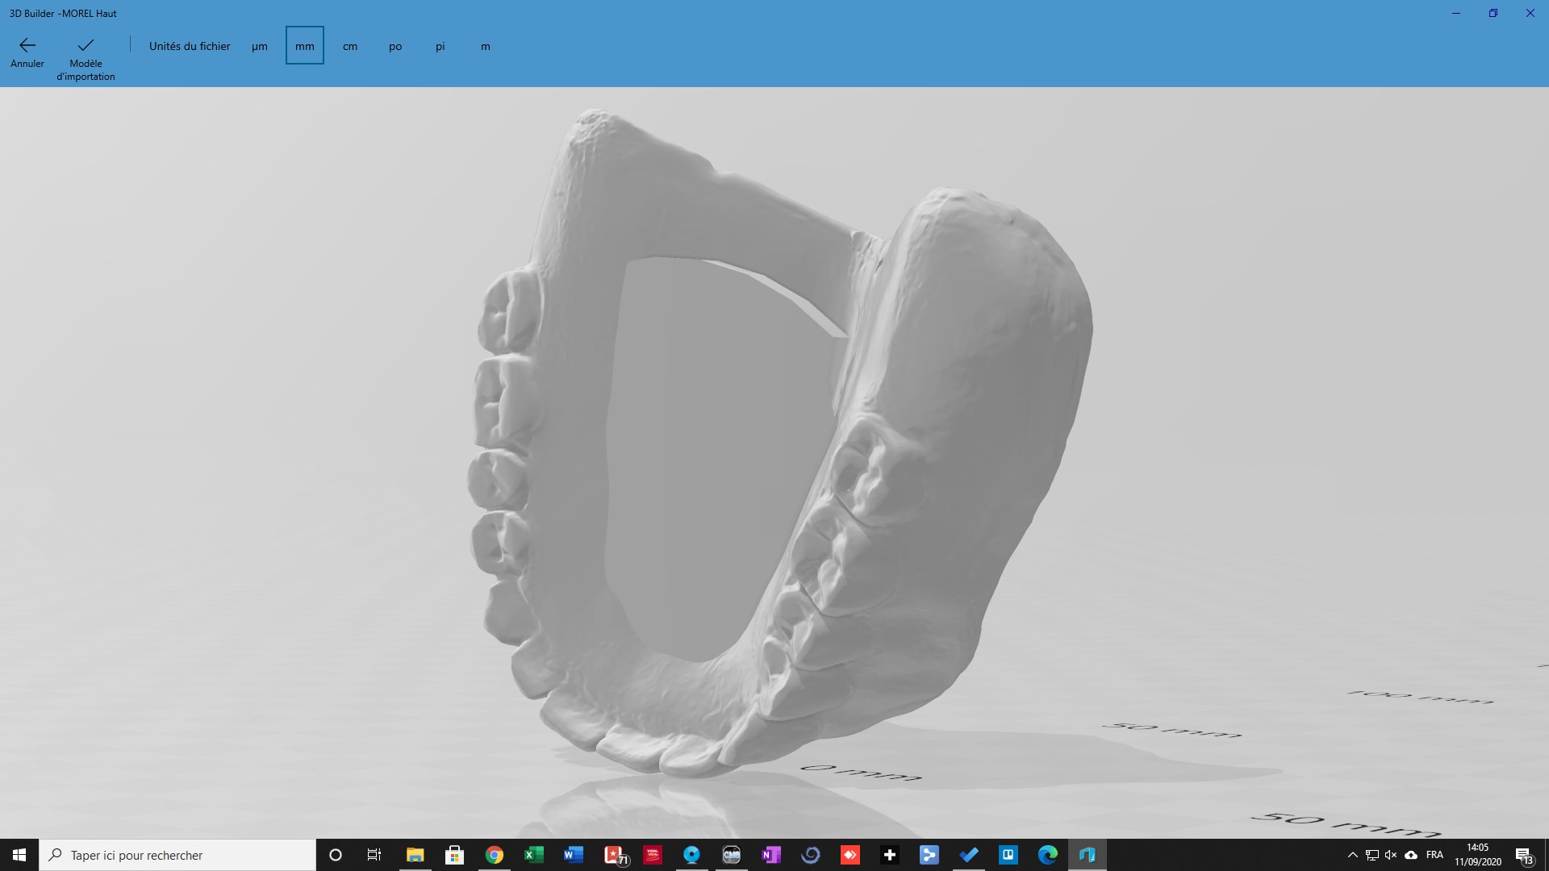Click the Windows search box
Viewport: 1549px width, 871px height.
tap(177, 855)
